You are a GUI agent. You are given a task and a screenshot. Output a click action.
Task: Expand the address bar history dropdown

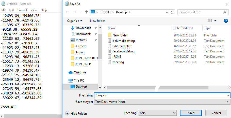click(x=167, y=12)
